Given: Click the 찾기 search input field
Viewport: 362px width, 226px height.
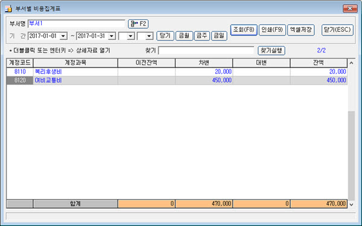Looking at the screenshot, I should point(206,51).
